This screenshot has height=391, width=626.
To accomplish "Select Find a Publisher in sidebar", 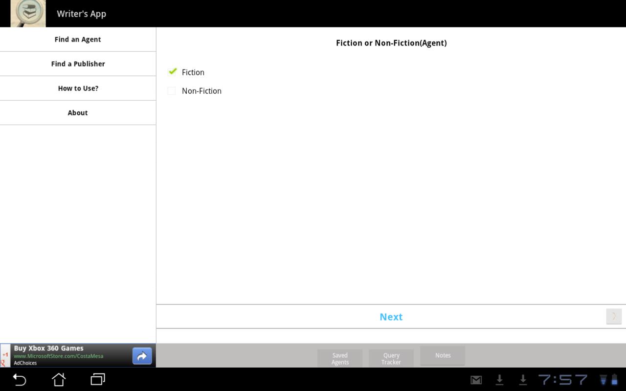I will click(x=78, y=64).
